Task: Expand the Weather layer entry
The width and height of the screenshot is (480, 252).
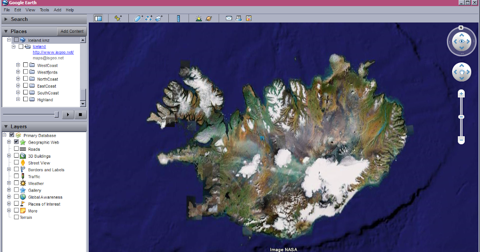Action: click(x=9, y=183)
